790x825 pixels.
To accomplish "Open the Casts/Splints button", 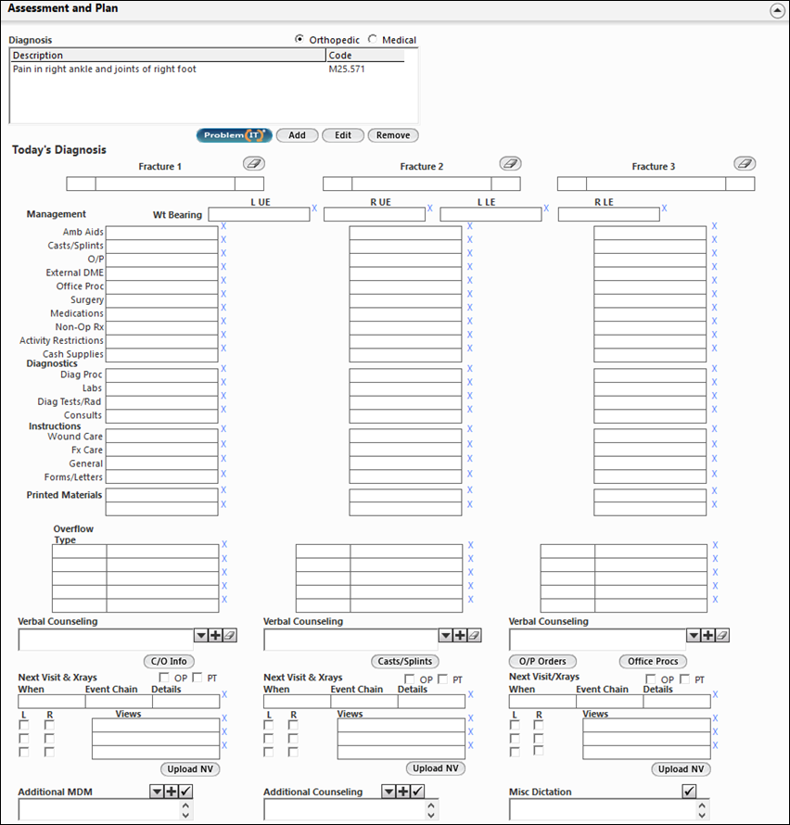I will tap(405, 661).
